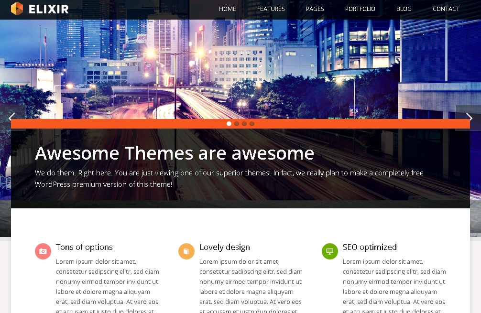Click the orange book icon
This screenshot has height=313, width=481.
click(186, 251)
